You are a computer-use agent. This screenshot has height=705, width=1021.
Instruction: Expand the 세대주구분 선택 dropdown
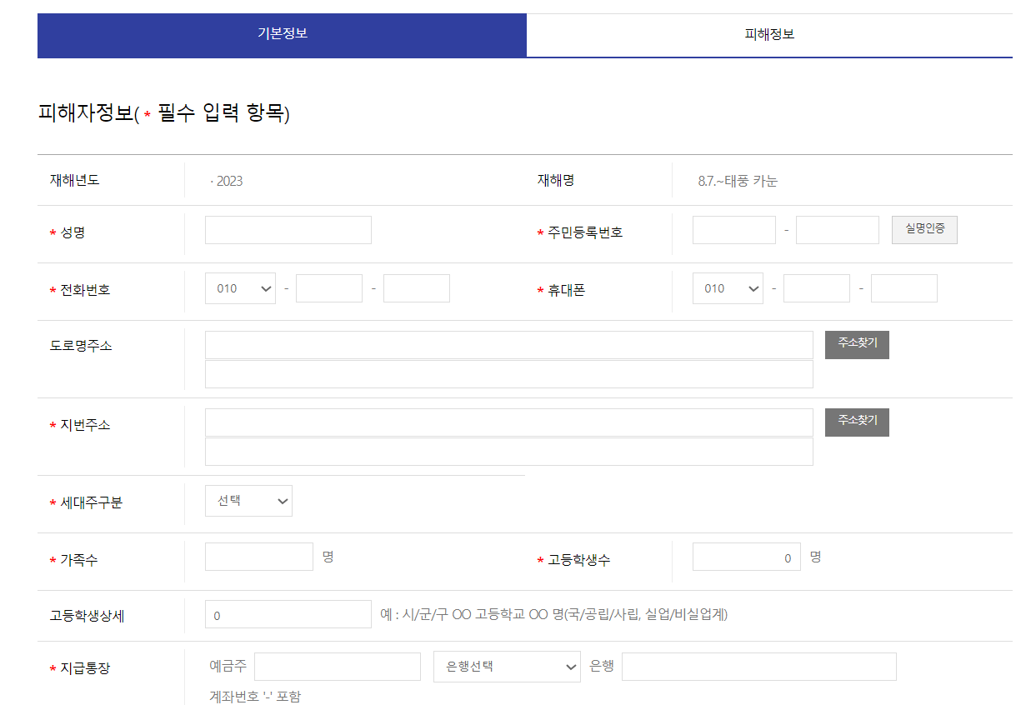coord(248,500)
